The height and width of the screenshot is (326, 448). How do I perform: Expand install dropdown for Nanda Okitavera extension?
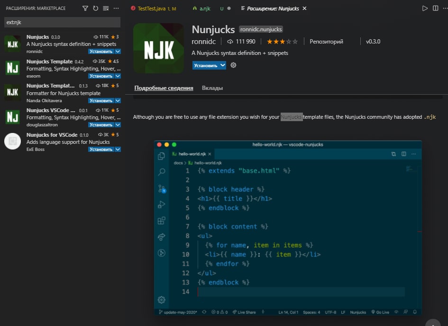[118, 101]
